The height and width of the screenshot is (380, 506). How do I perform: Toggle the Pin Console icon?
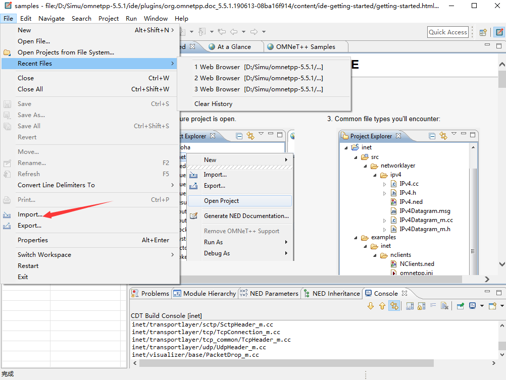coord(461,306)
